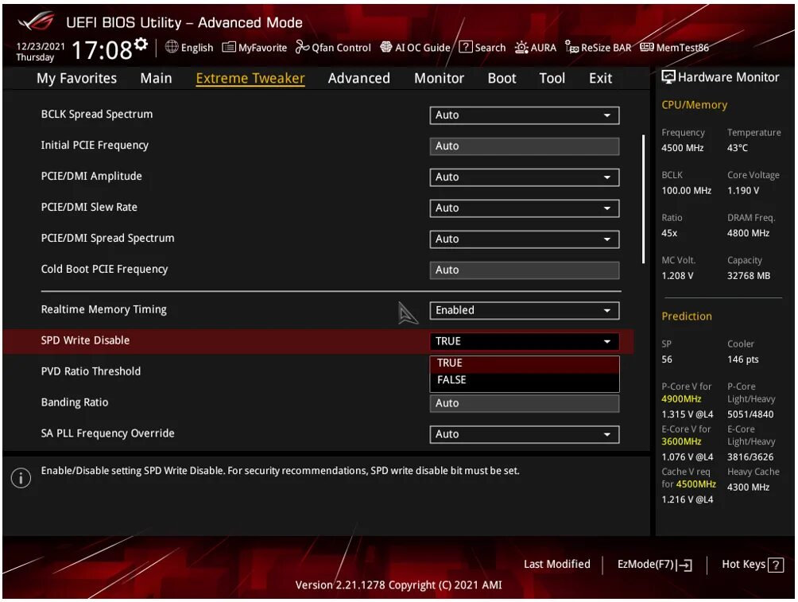Screen dimensions: 798x602
Task: Click the Search question-mark icon
Action: tap(466, 47)
